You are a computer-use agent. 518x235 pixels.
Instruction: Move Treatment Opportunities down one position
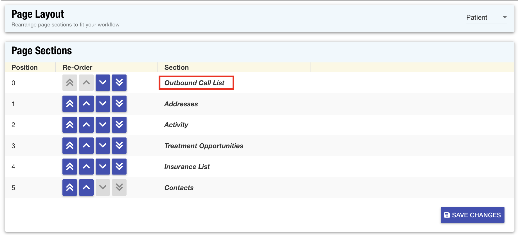pyautogui.click(x=103, y=146)
